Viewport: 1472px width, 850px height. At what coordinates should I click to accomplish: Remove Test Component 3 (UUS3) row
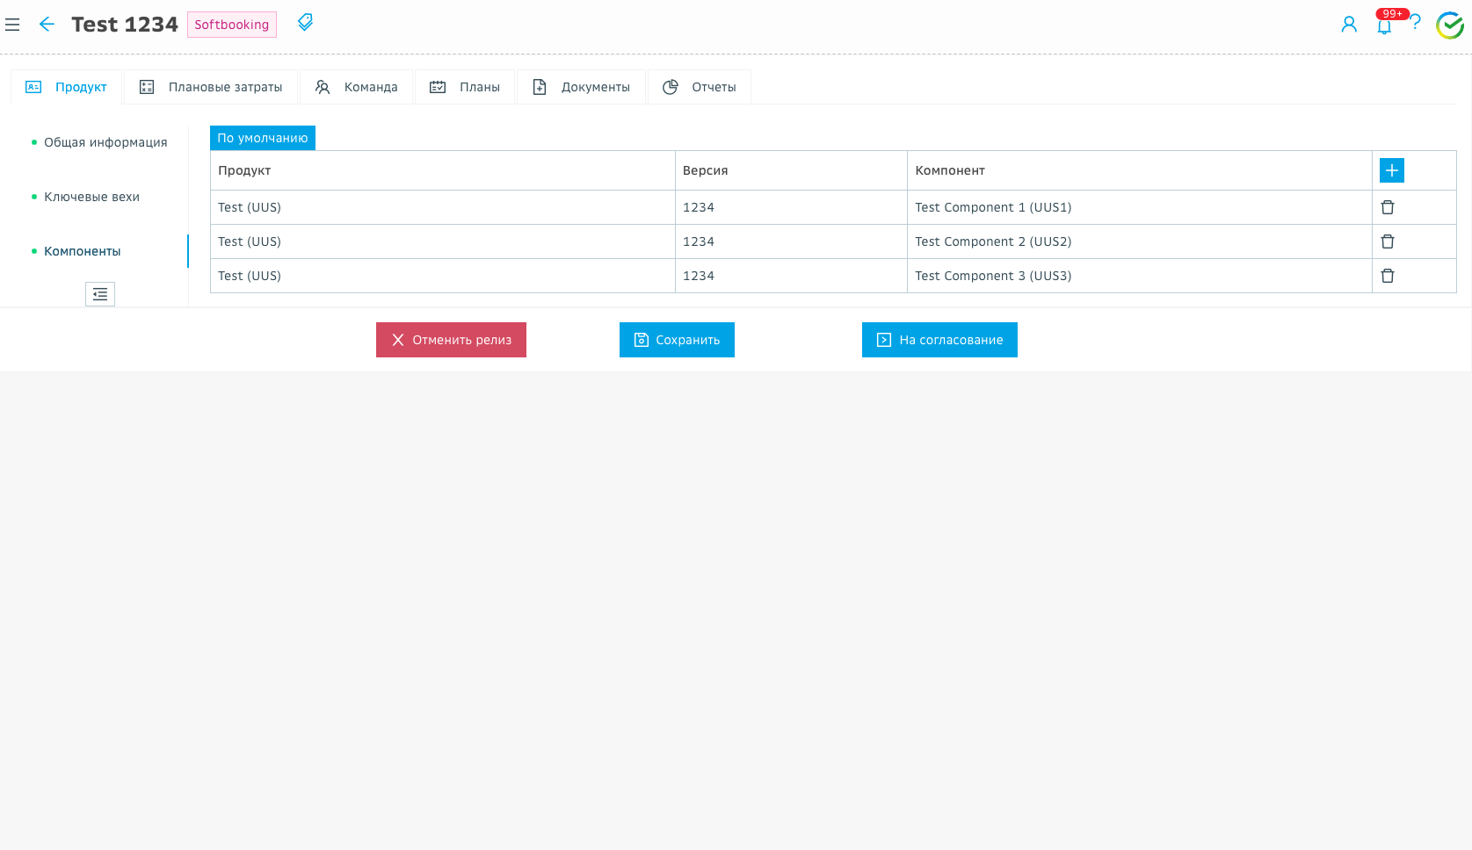point(1388,276)
